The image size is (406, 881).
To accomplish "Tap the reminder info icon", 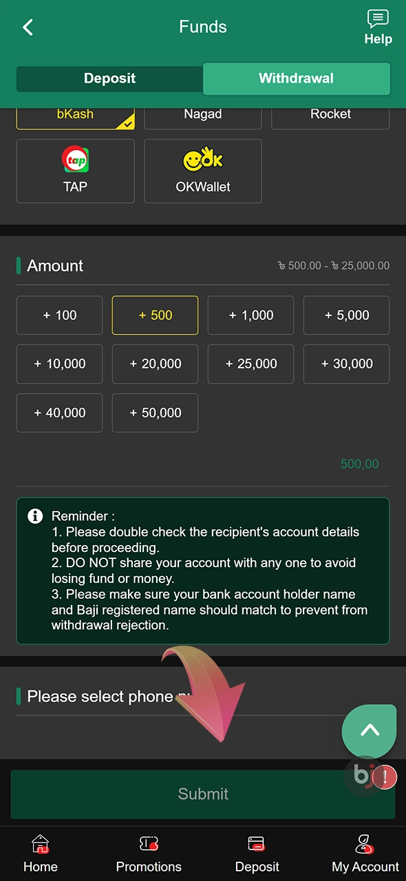I will click(x=34, y=516).
